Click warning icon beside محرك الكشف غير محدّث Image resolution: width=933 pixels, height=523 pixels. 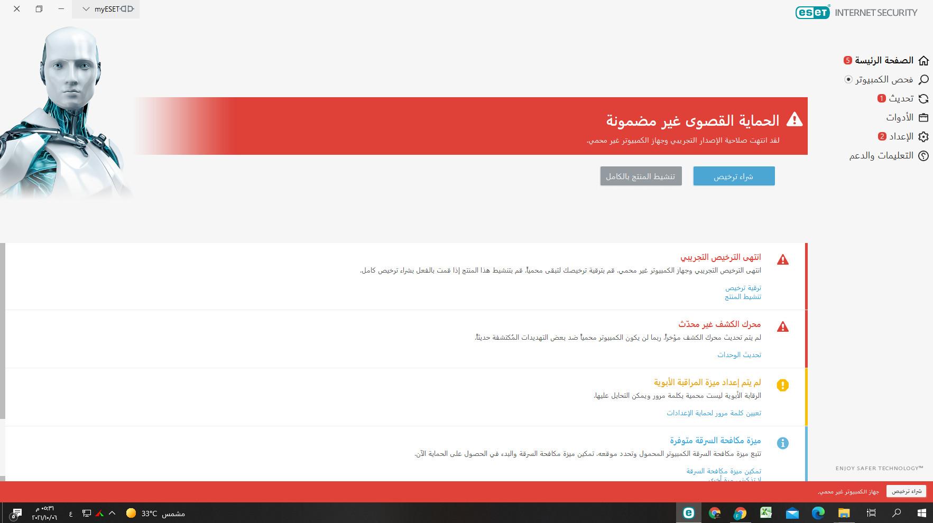coord(783,326)
